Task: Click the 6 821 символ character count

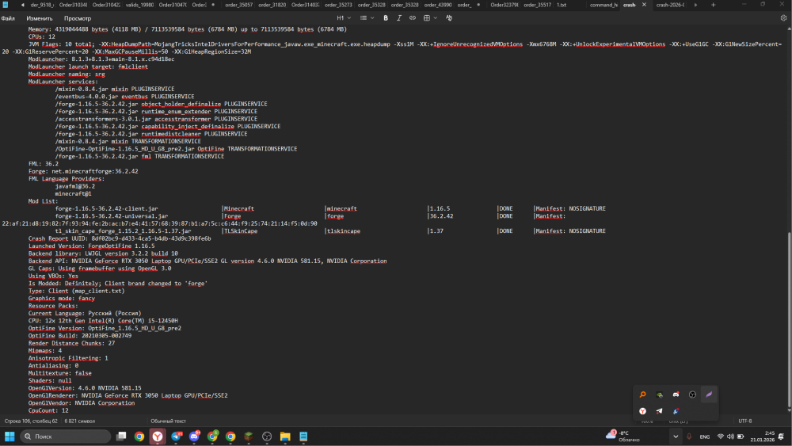Action: (79, 421)
